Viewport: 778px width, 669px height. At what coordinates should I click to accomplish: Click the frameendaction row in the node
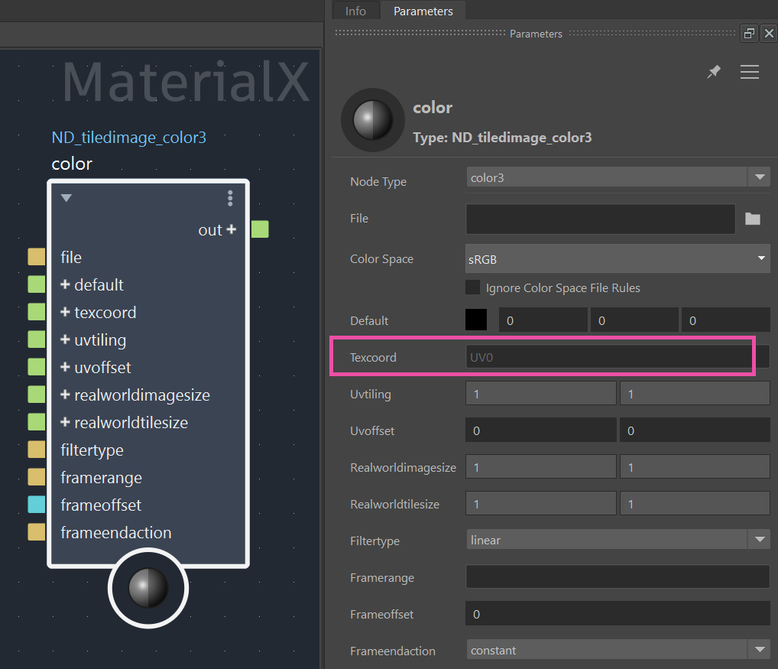coord(115,532)
